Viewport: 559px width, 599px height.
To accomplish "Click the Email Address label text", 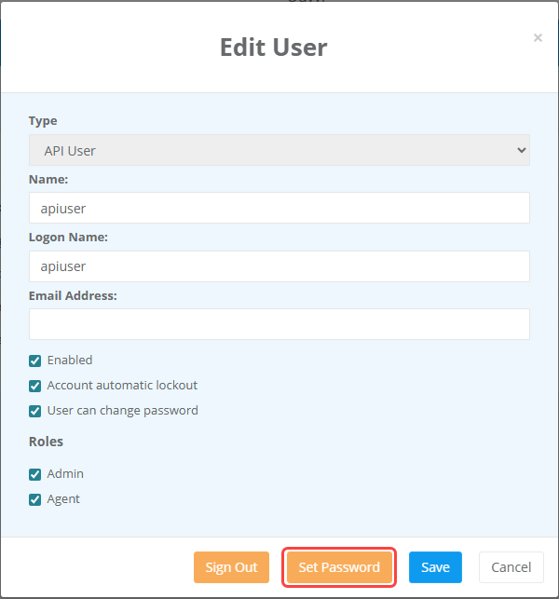I will click(72, 295).
